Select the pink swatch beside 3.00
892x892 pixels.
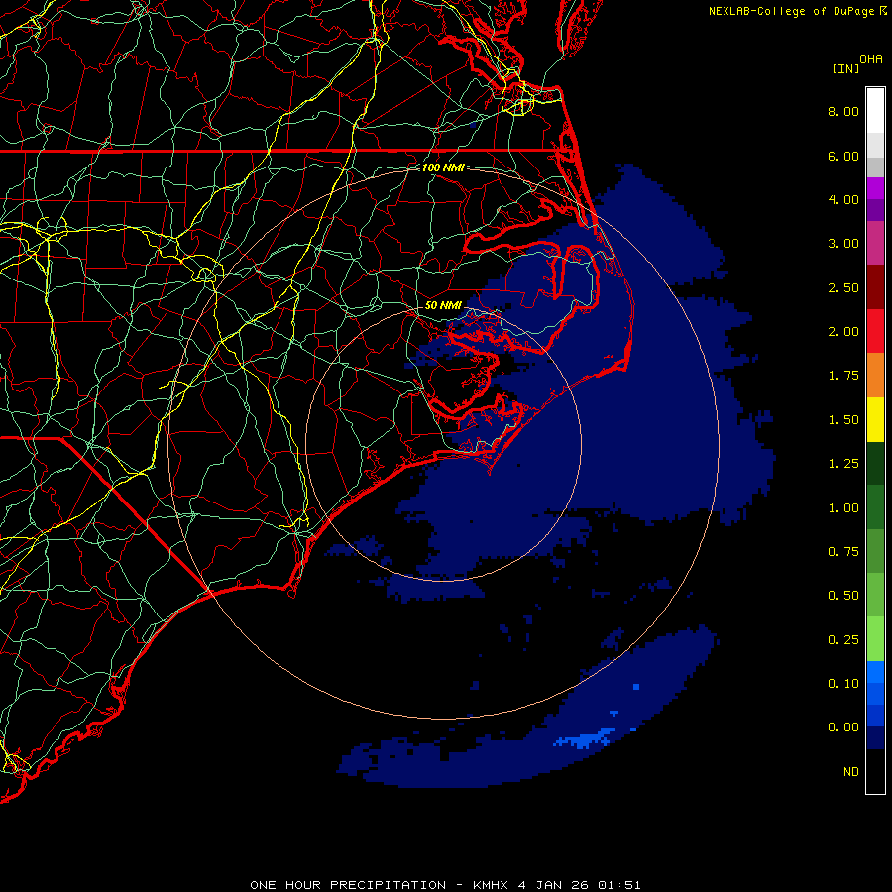coord(875,243)
